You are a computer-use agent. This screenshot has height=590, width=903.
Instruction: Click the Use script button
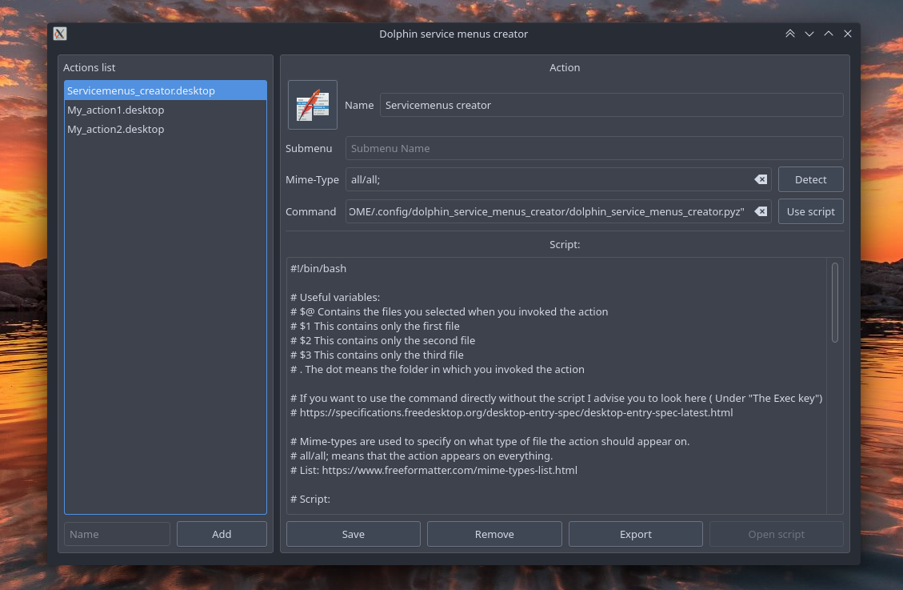coord(810,211)
